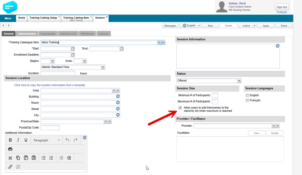
Task: Click Additional Information translation icon
Action: (x=85, y=138)
